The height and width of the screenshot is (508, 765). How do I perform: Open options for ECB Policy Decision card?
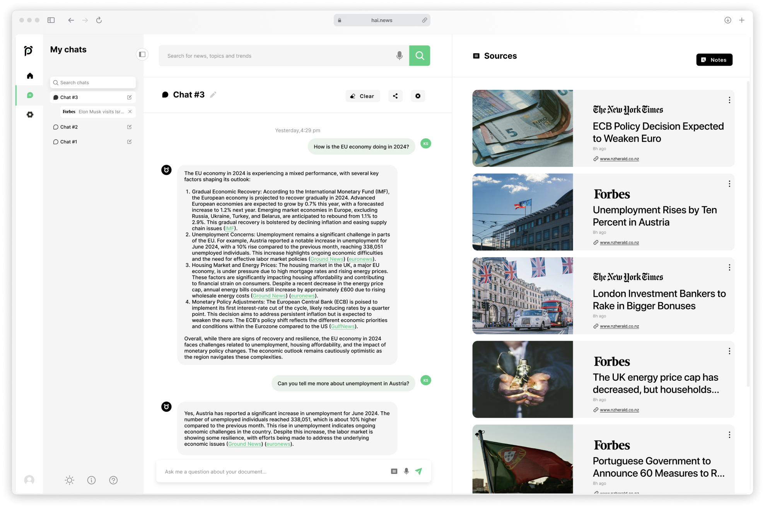pyautogui.click(x=729, y=100)
